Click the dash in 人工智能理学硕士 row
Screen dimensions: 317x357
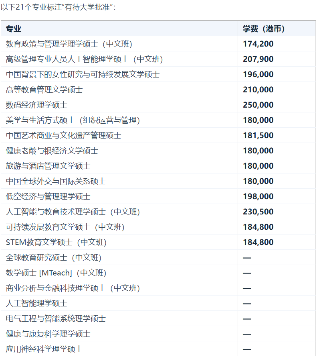(x=247, y=304)
